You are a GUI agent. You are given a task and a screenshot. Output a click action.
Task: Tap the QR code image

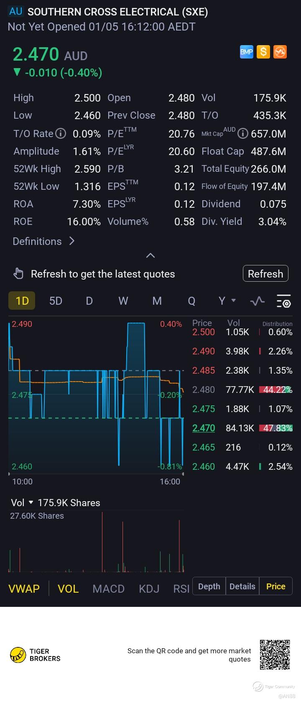click(x=275, y=655)
